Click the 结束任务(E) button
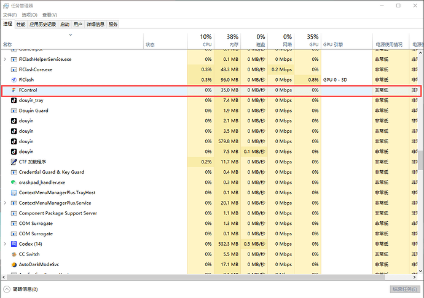 coord(405,289)
